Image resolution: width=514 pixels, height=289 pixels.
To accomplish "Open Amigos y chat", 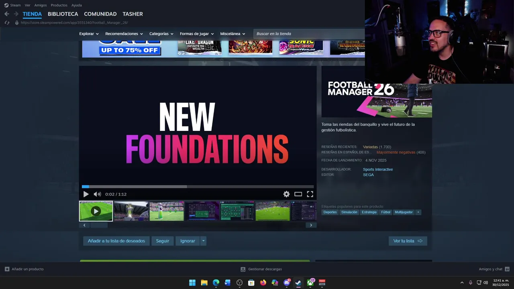I will 494,269.
